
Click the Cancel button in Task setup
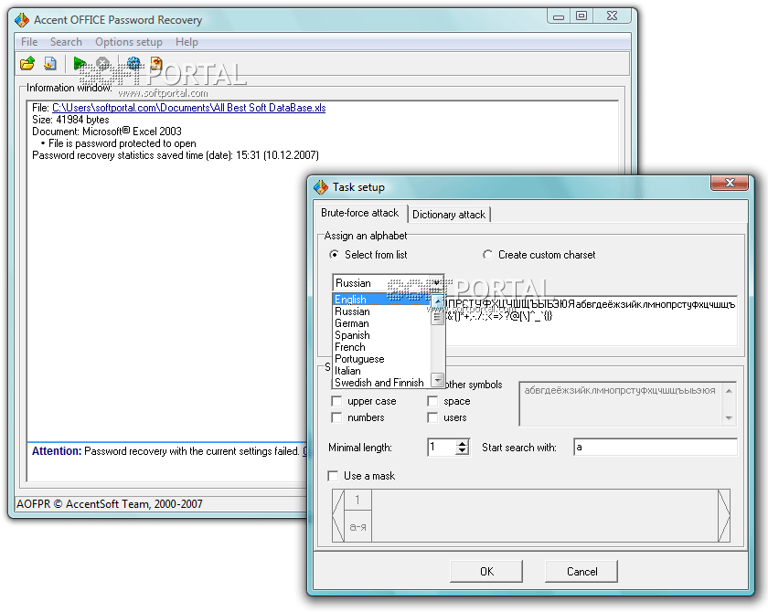[581, 572]
